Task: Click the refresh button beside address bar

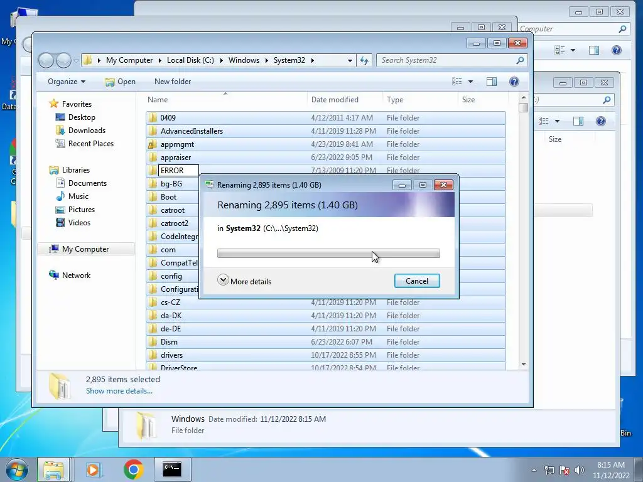Action: click(364, 60)
